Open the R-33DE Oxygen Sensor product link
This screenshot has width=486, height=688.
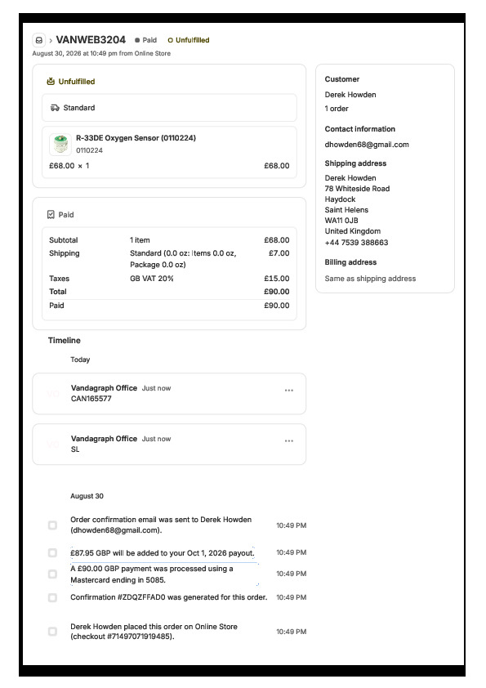tap(136, 138)
